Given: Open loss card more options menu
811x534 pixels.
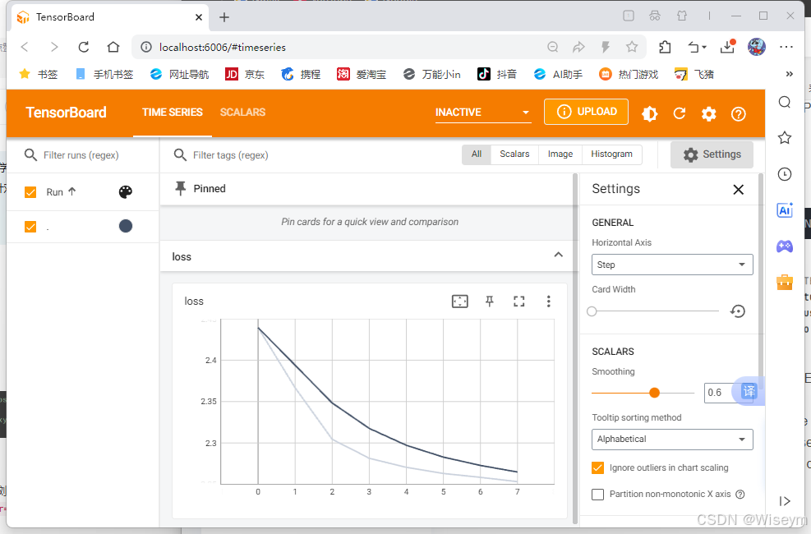Looking at the screenshot, I should point(549,302).
